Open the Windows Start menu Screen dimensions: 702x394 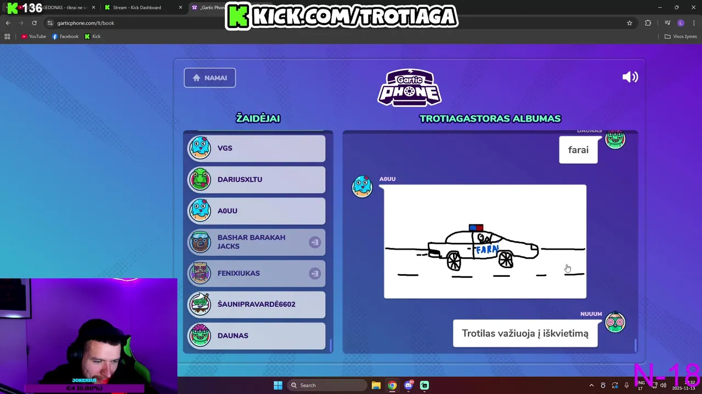(278, 385)
